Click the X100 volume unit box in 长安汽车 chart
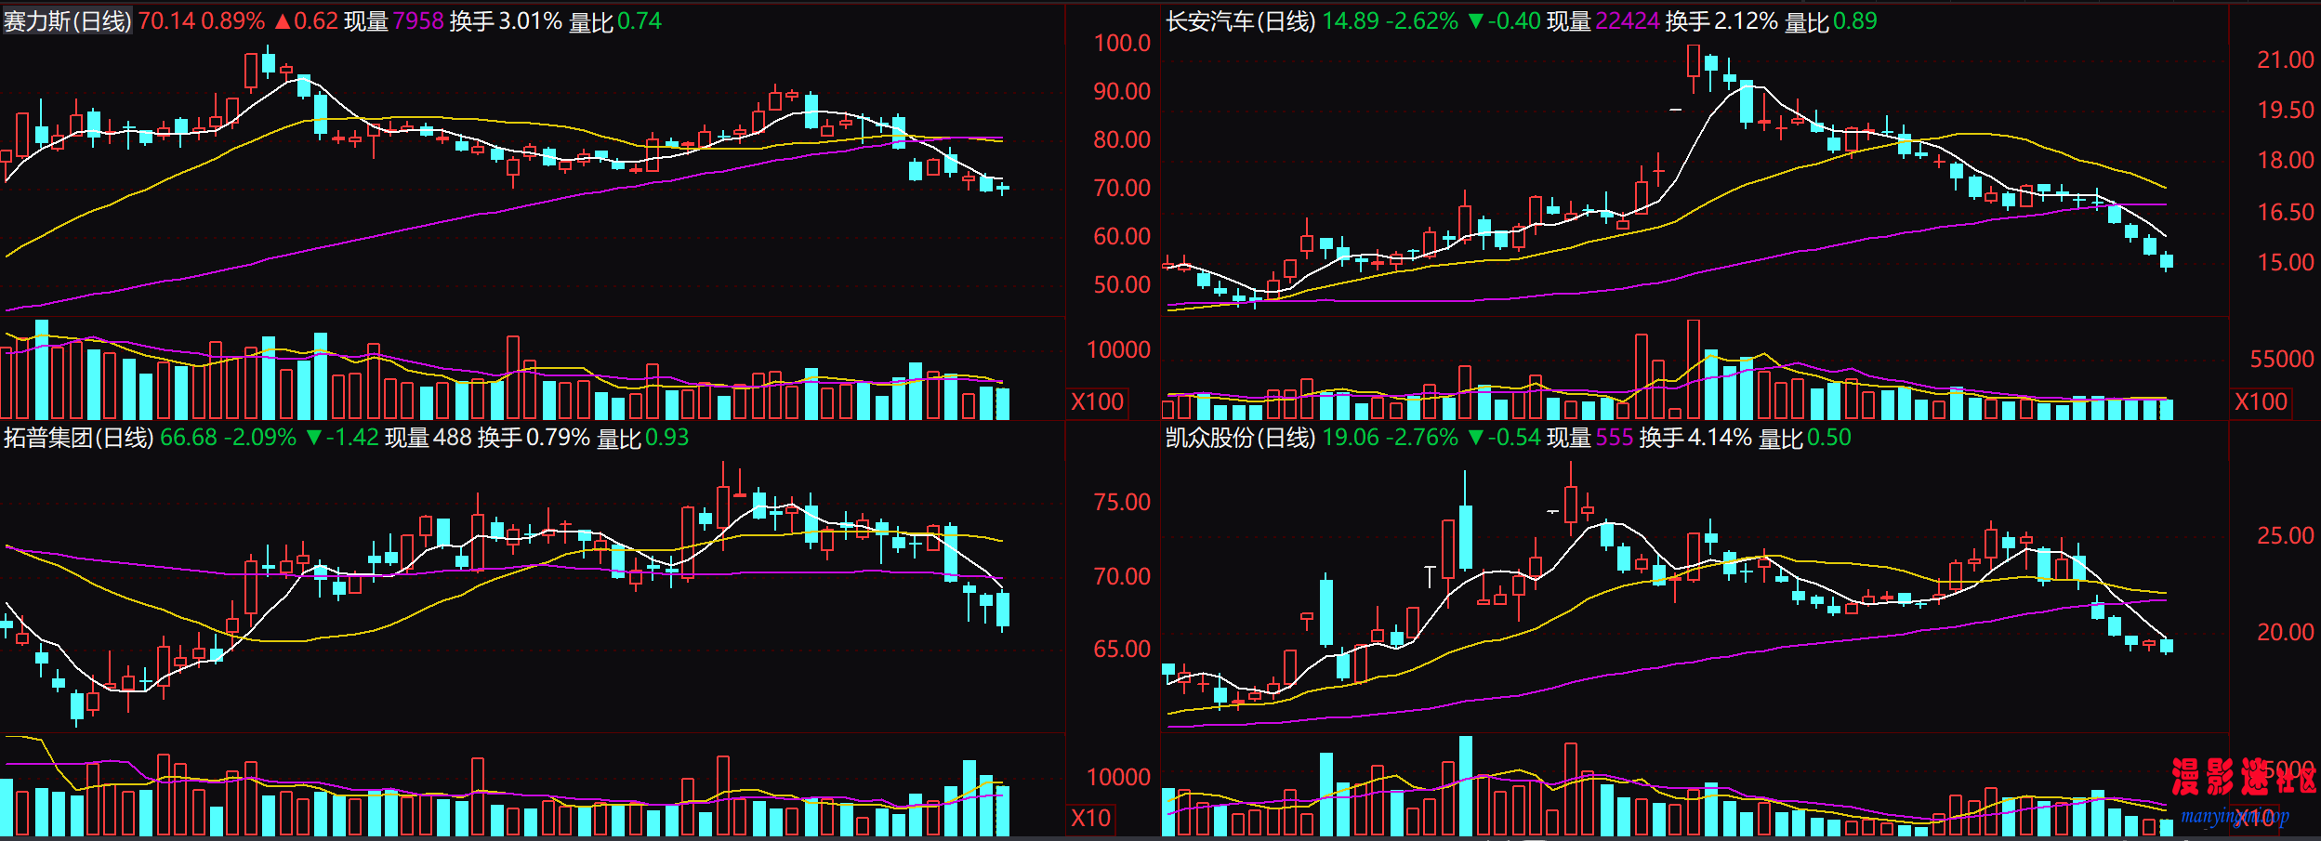This screenshot has height=841, width=2321. (2261, 402)
